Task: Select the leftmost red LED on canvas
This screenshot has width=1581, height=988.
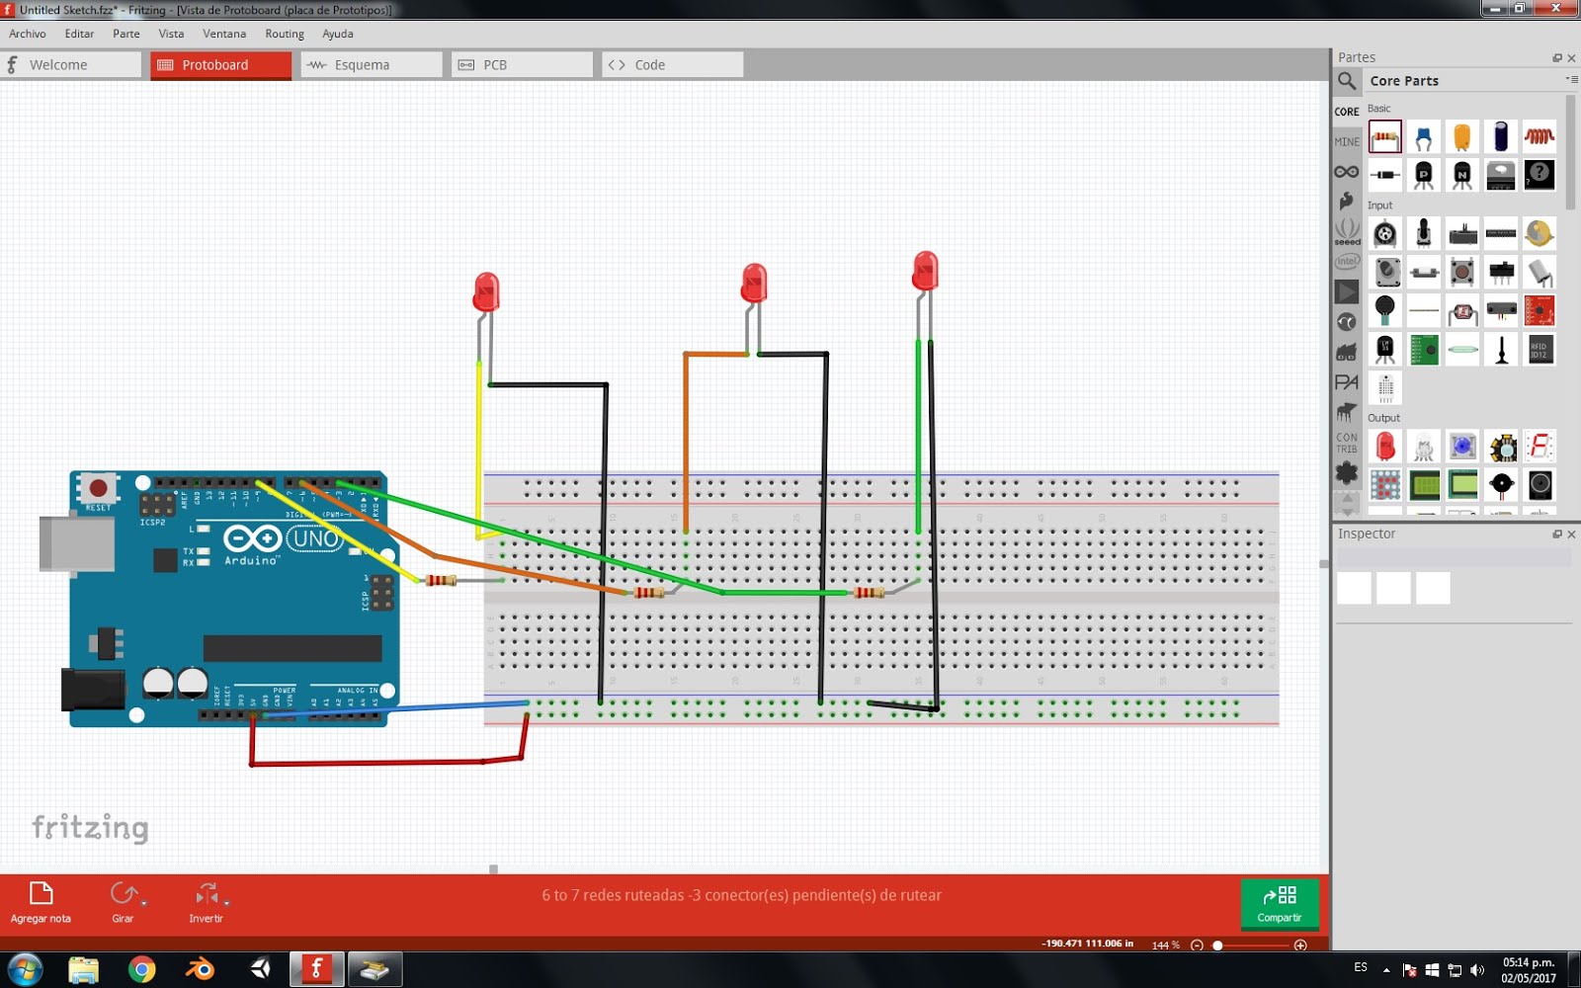Action: click(x=486, y=292)
